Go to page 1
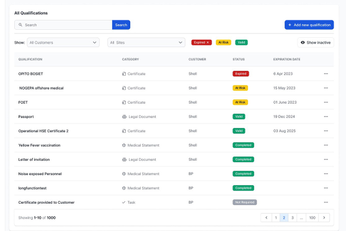This screenshot has width=346, height=231. (x=276, y=217)
